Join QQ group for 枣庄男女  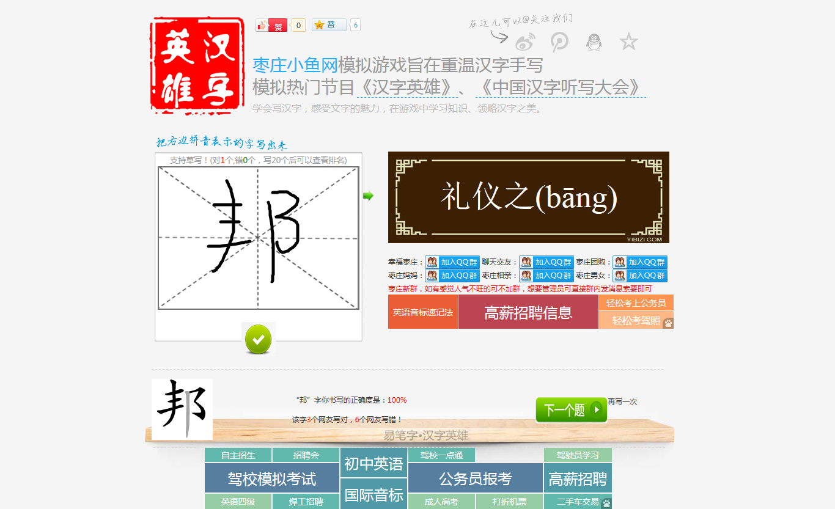640,276
